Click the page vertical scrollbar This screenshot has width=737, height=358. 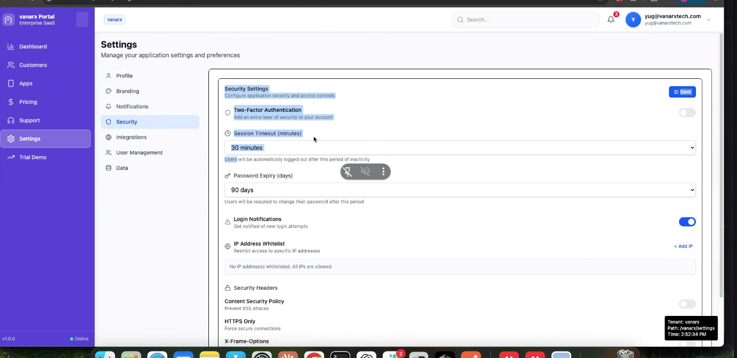(x=721, y=160)
